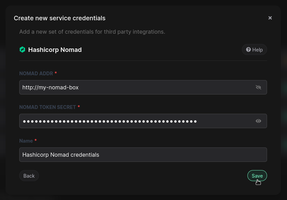This screenshot has height=200, width=287.
Task: Reveal the Nomad token secret with eye icon
Action: click(258, 121)
